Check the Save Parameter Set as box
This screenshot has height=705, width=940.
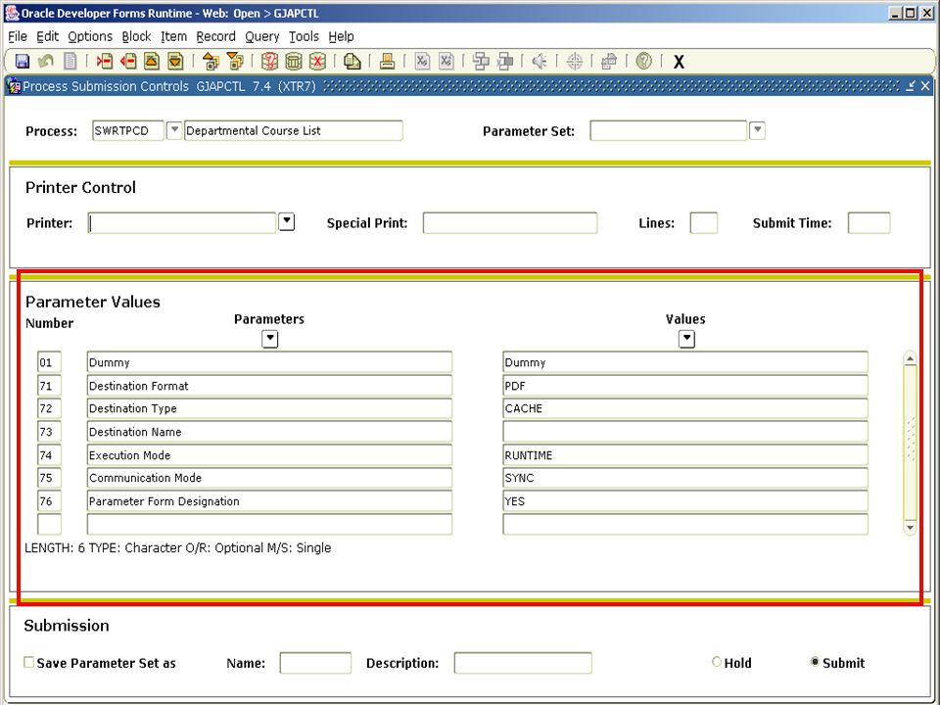[x=28, y=662]
